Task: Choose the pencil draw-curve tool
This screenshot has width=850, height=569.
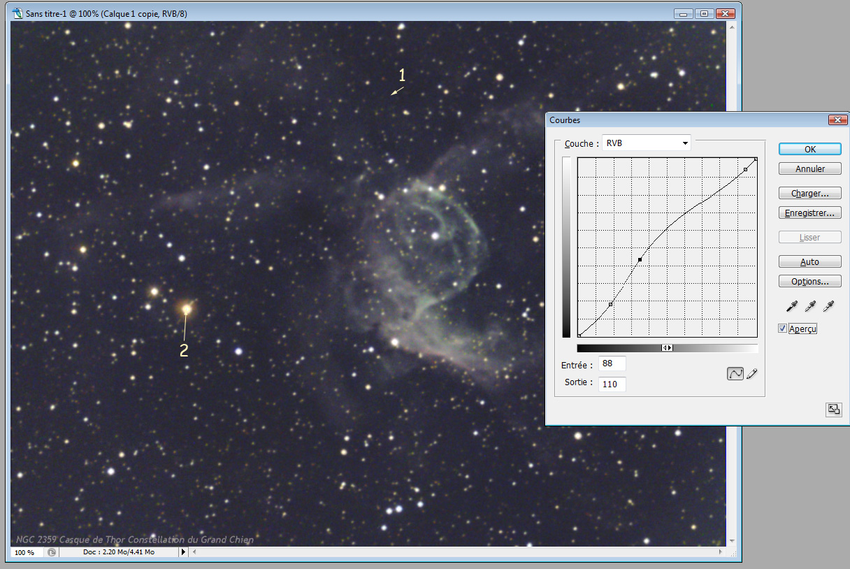Action: tap(752, 374)
